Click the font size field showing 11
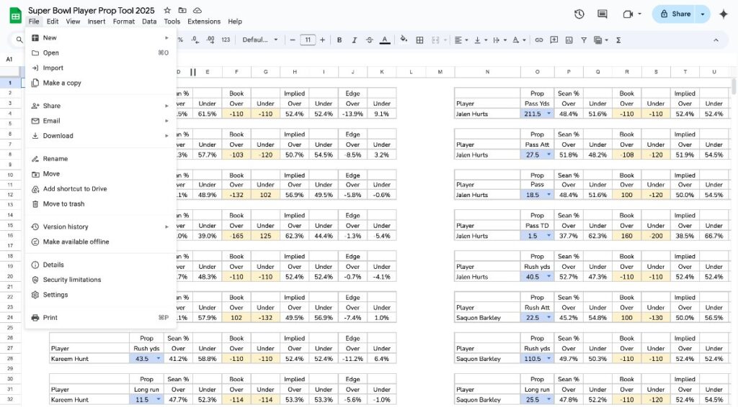738x407 pixels. pos(307,40)
